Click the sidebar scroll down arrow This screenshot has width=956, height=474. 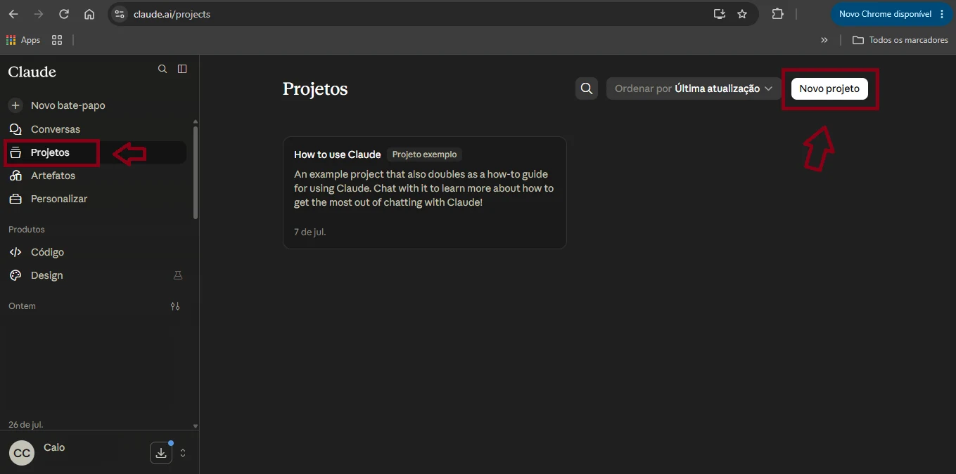coord(196,426)
